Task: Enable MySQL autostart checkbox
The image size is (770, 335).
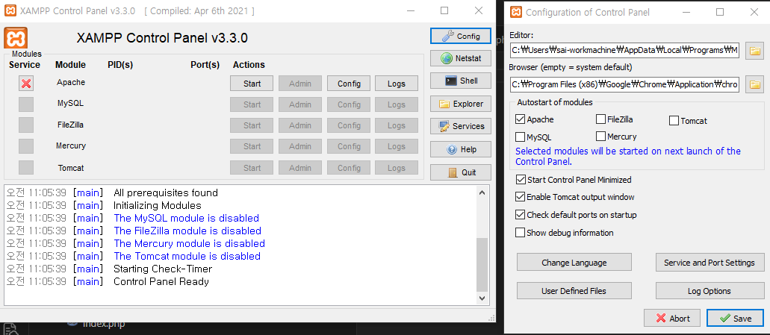Action: point(520,137)
